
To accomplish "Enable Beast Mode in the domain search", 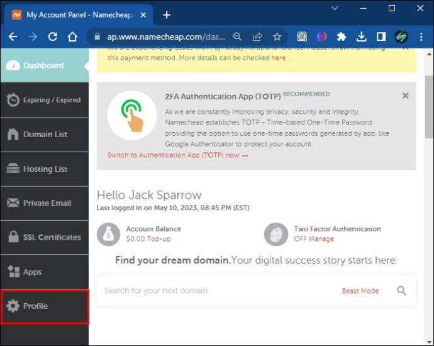I will click(360, 291).
